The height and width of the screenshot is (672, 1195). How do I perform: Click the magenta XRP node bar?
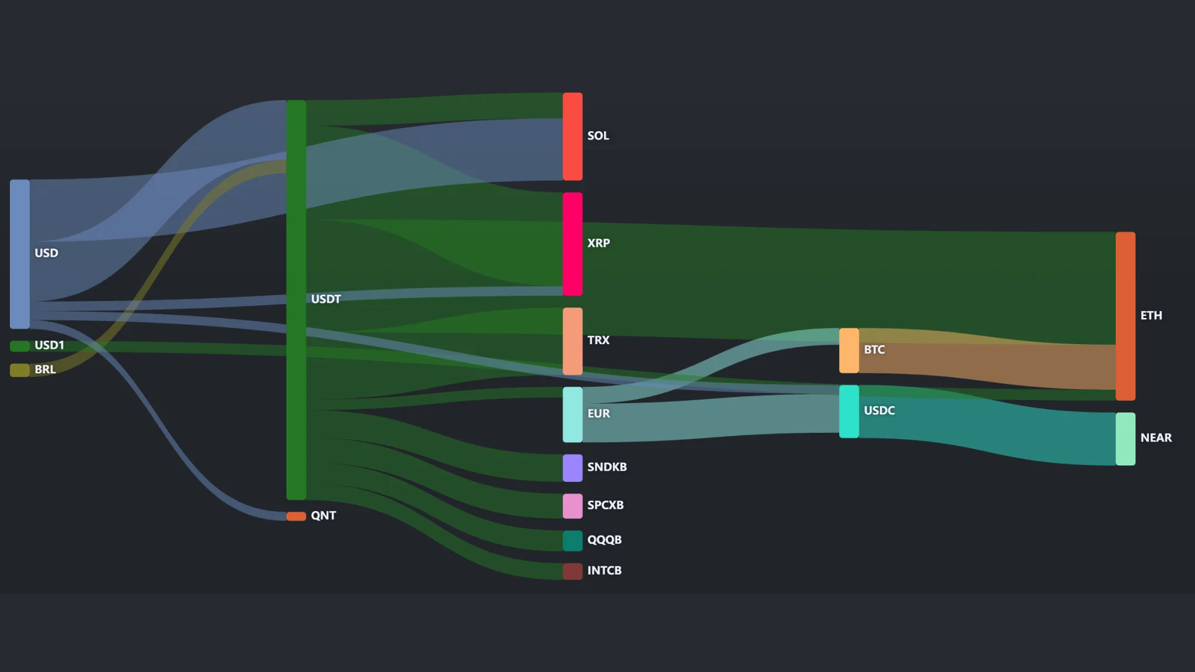(x=572, y=244)
